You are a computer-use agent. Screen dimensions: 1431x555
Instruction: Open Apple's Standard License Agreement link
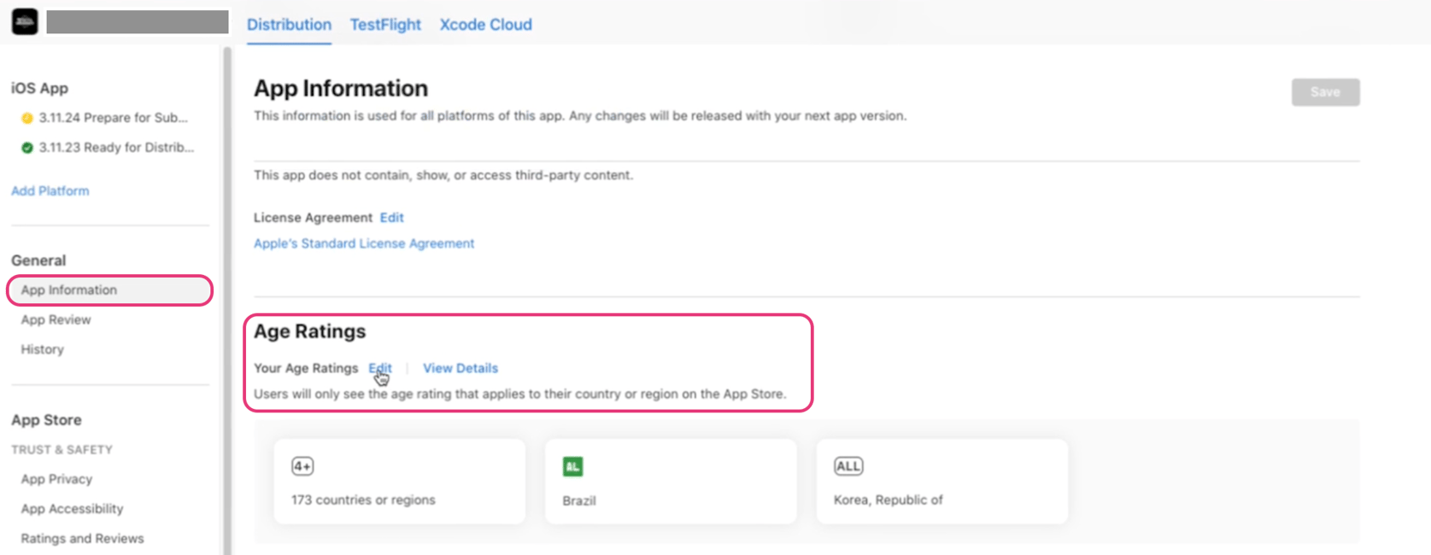[x=364, y=243]
